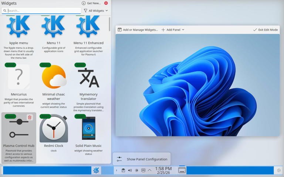Screen dimensions: 284x177
Task: Select the desktop wallpaper preview
Action: [197, 85]
